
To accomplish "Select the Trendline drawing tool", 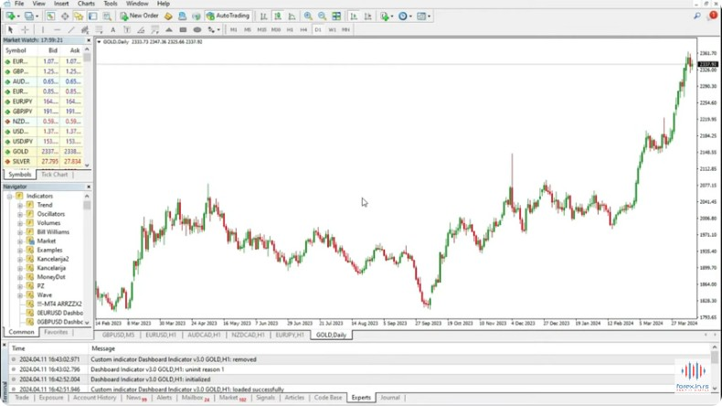I will [71, 29].
